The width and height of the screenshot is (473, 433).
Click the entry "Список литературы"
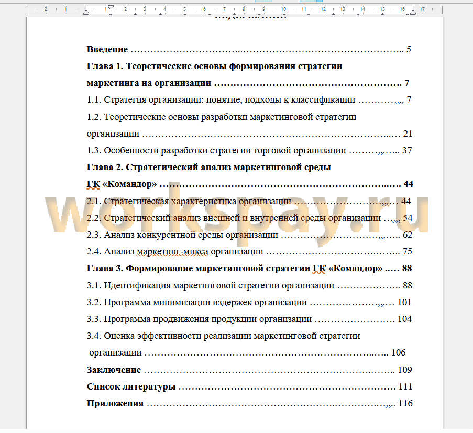click(x=131, y=386)
